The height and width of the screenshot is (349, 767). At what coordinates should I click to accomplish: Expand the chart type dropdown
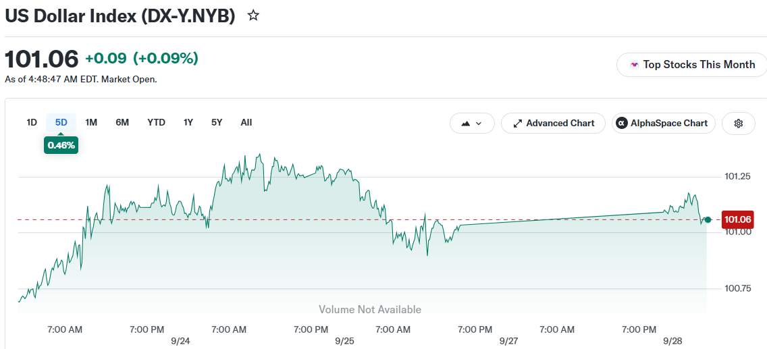(472, 123)
